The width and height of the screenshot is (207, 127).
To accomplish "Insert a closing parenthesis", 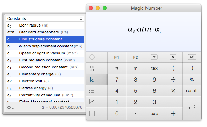I will [192, 68].
